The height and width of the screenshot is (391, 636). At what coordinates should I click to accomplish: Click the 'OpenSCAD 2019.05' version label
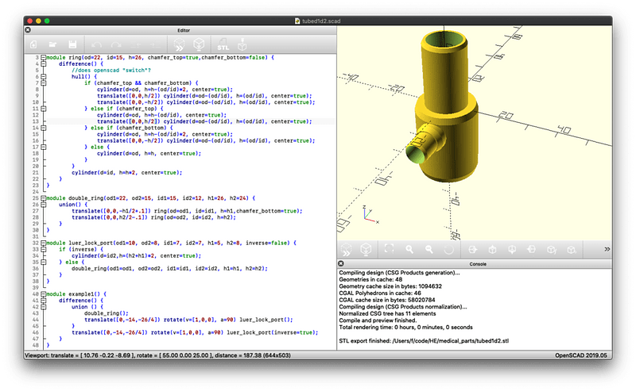[x=581, y=355]
